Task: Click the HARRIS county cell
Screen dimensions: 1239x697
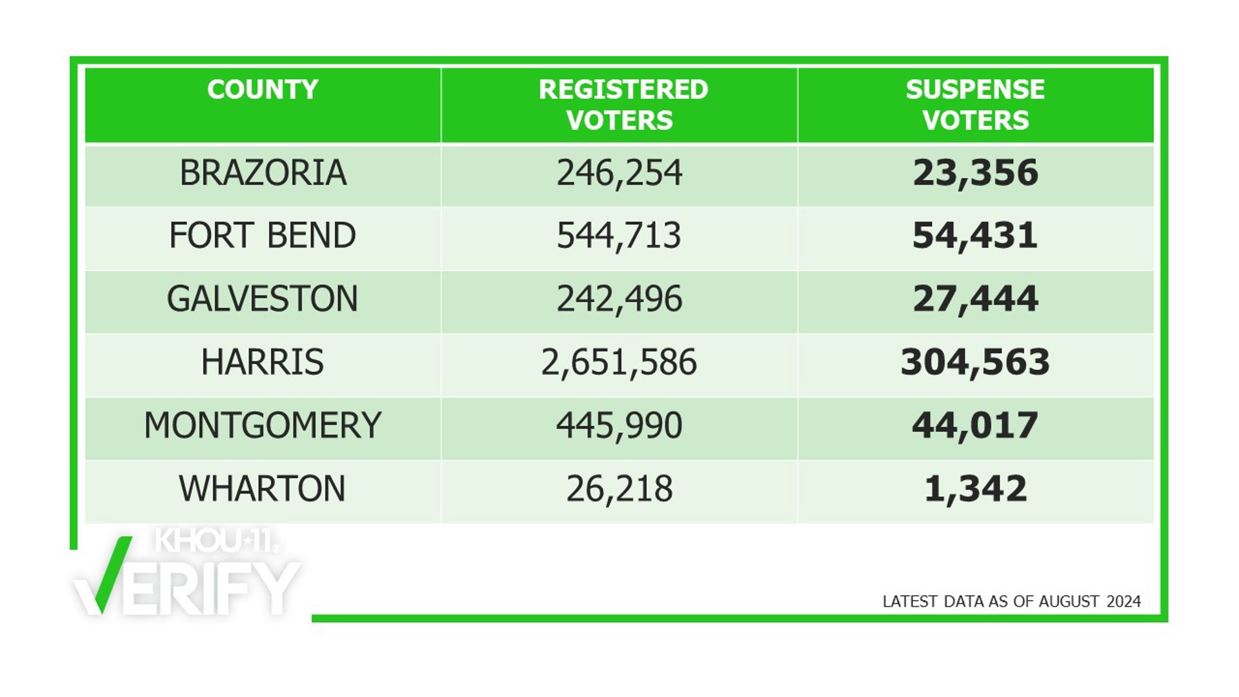Action: (x=263, y=362)
